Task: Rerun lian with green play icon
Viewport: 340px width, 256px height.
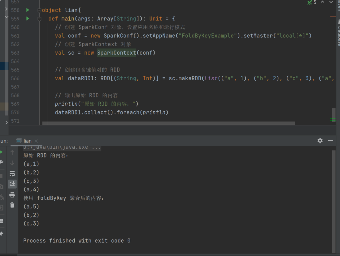Action: [1, 152]
